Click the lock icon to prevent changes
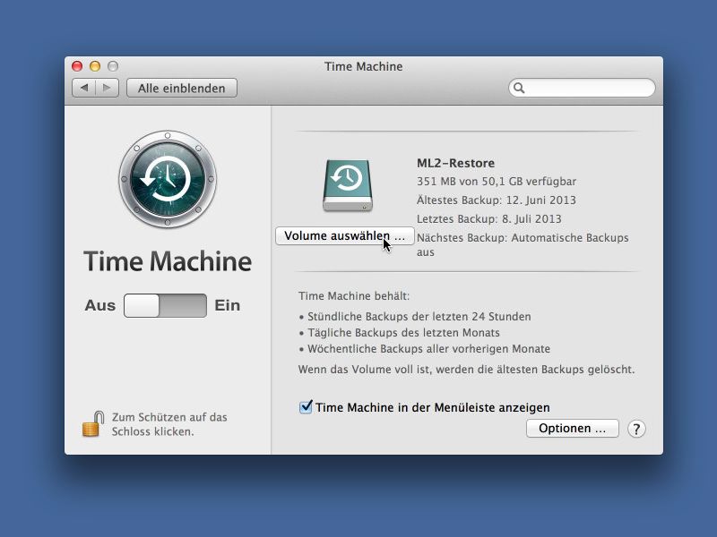 click(93, 423)
